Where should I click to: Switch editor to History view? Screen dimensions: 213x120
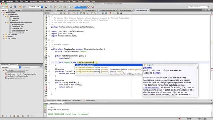(x=54, y=13)
